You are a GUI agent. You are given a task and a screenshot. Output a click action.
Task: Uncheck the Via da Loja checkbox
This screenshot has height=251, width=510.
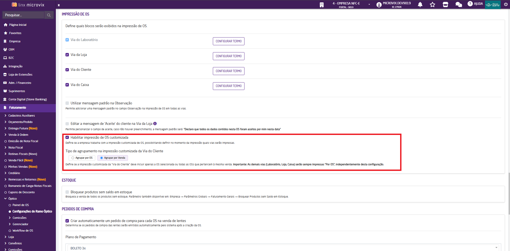click(67, 55)
